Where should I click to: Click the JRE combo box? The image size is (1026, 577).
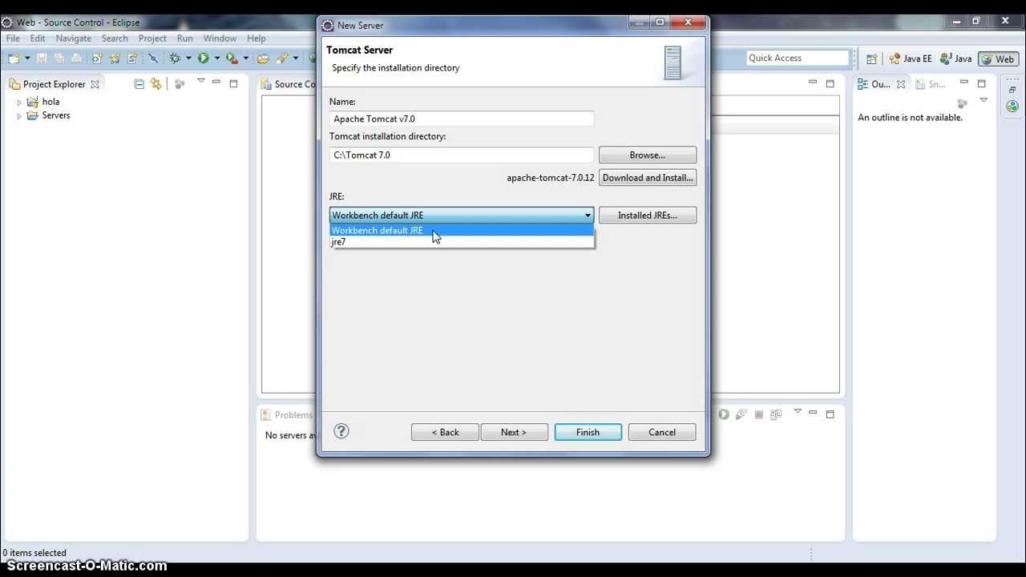click(x=462, y=215)
